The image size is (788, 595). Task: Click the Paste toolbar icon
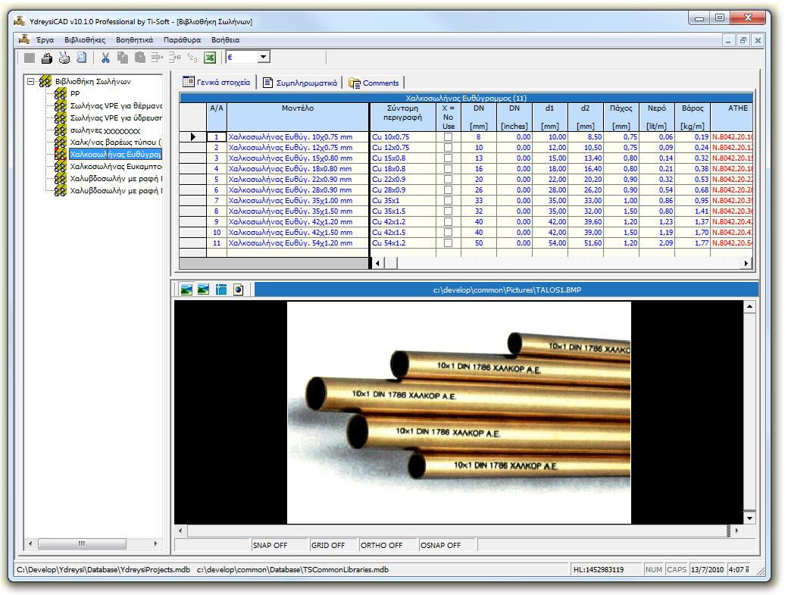pos(140,57)
